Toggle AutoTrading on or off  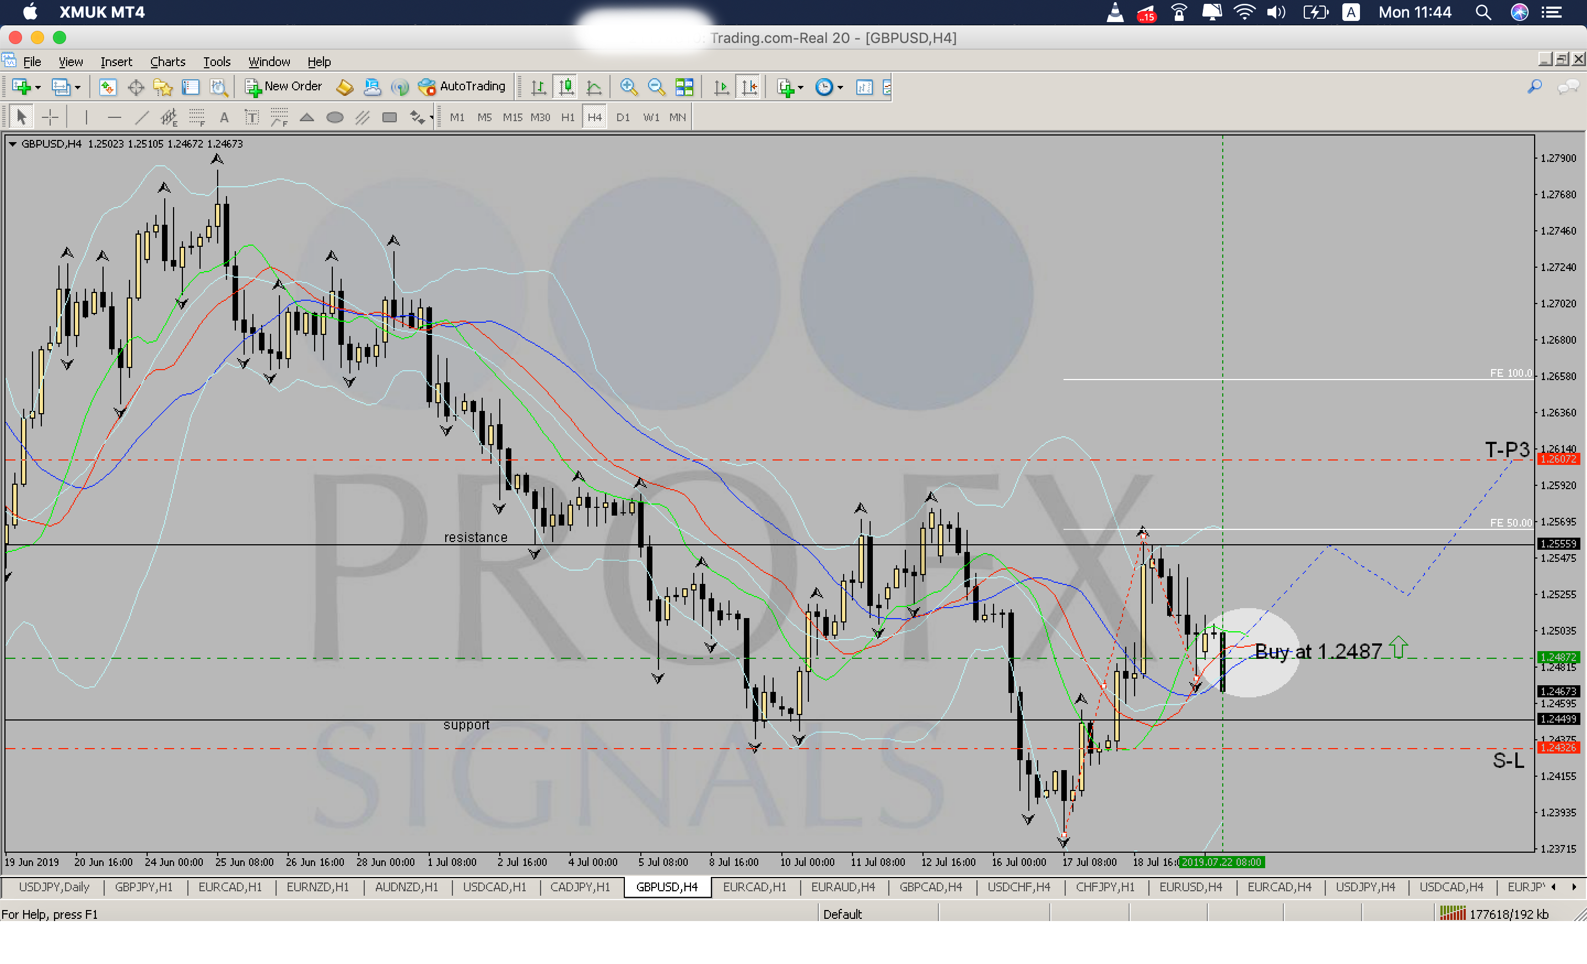(462, 86)
